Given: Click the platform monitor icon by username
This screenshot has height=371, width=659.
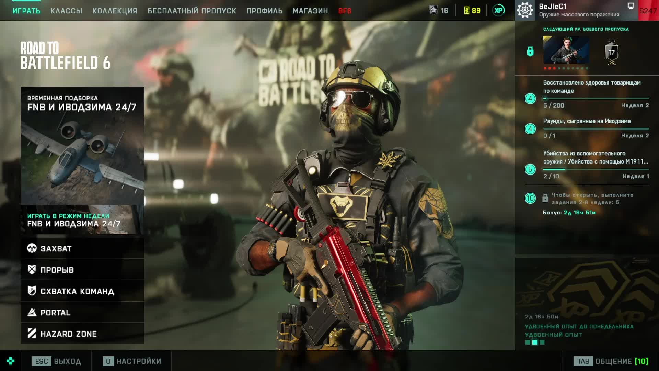Looking at the screenshot, I should tap(631, 6).
